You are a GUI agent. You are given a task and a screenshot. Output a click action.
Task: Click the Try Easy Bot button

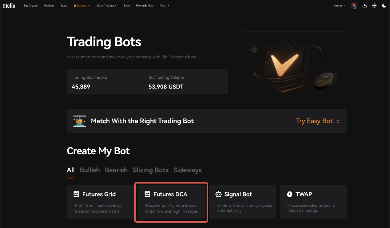[x=315, y=121]
